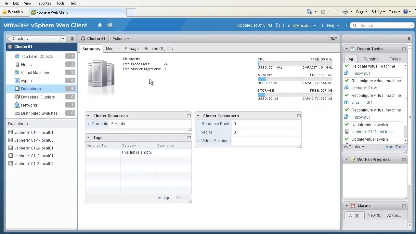Select Hosts in the navigator
Viewport: 416px width, 234px height.
26,64
